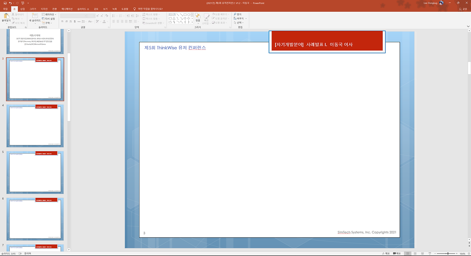This screenshot has width=471, height=256.
Task: Switch to the 디자인 (Design) ribbon tab
Action: [44, 9]
